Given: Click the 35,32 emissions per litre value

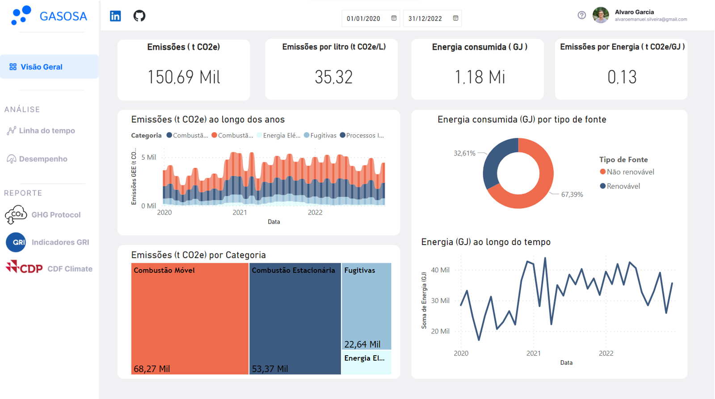Looking at the screenshot, I should click(x=333, y=77).
